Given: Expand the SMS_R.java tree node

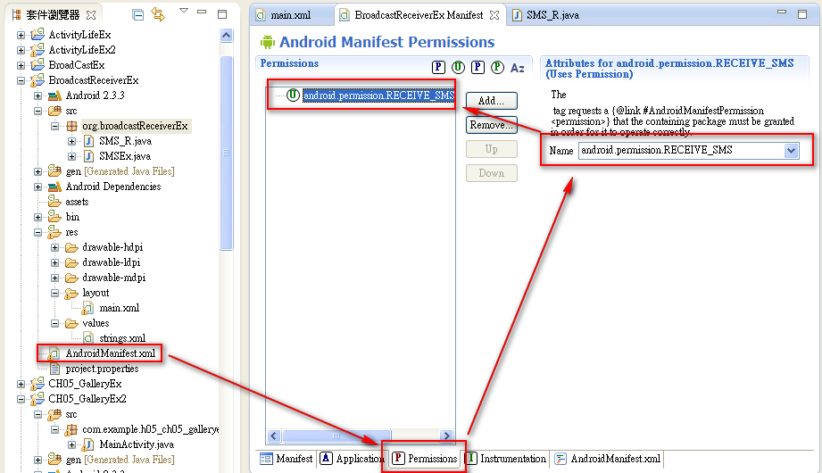Looking at the screenshot, I should tap(71, 142).
